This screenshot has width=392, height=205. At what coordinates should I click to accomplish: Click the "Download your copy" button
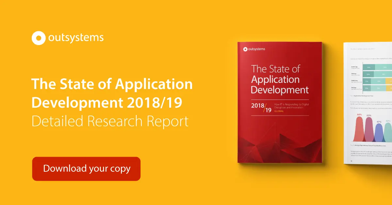(x=86, y=168)
